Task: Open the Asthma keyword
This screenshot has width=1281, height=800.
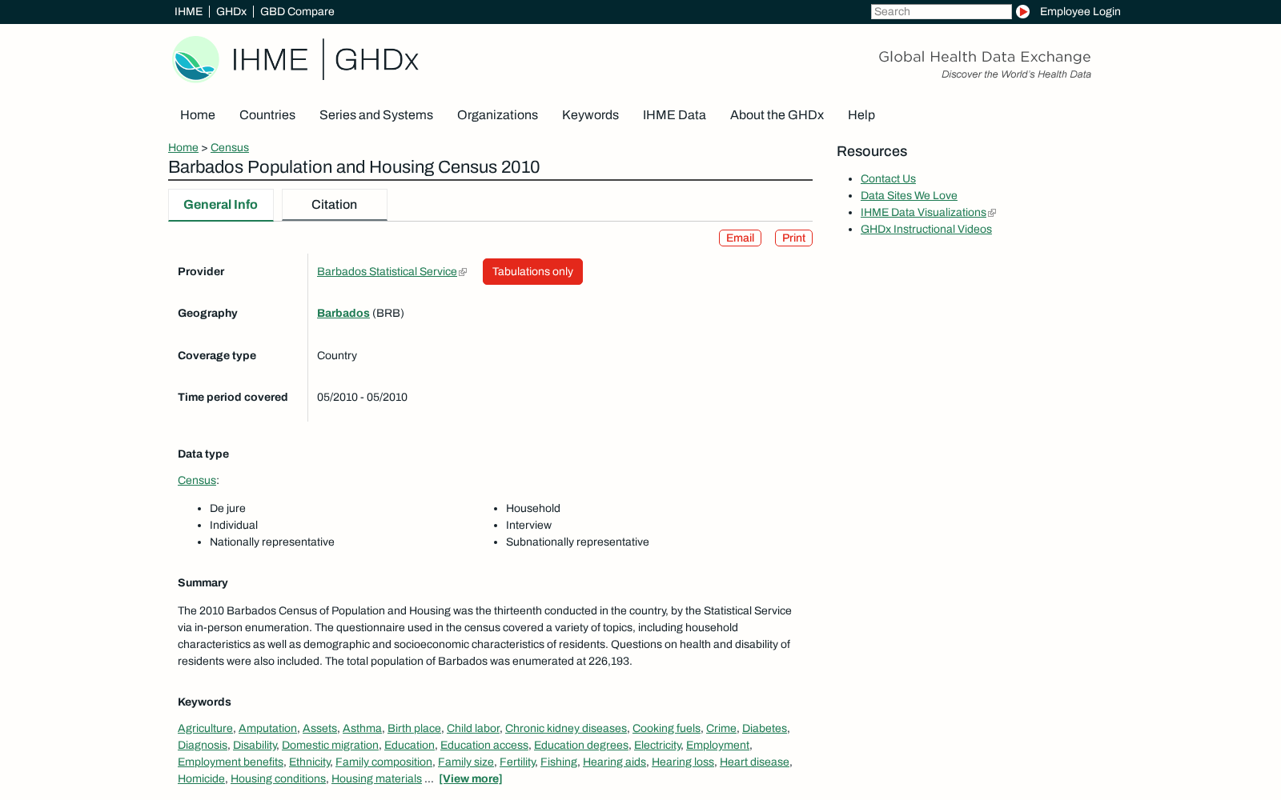Action: (x=362, y=728)
